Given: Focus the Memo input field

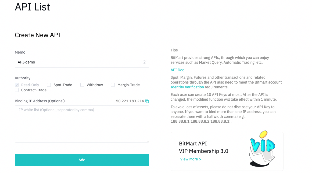Looking at the screenshot, I should coord(78,62).
